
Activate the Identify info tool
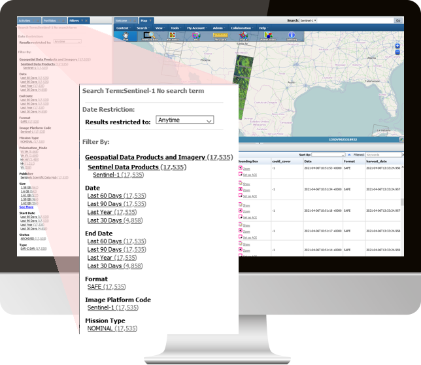(292, 36)
